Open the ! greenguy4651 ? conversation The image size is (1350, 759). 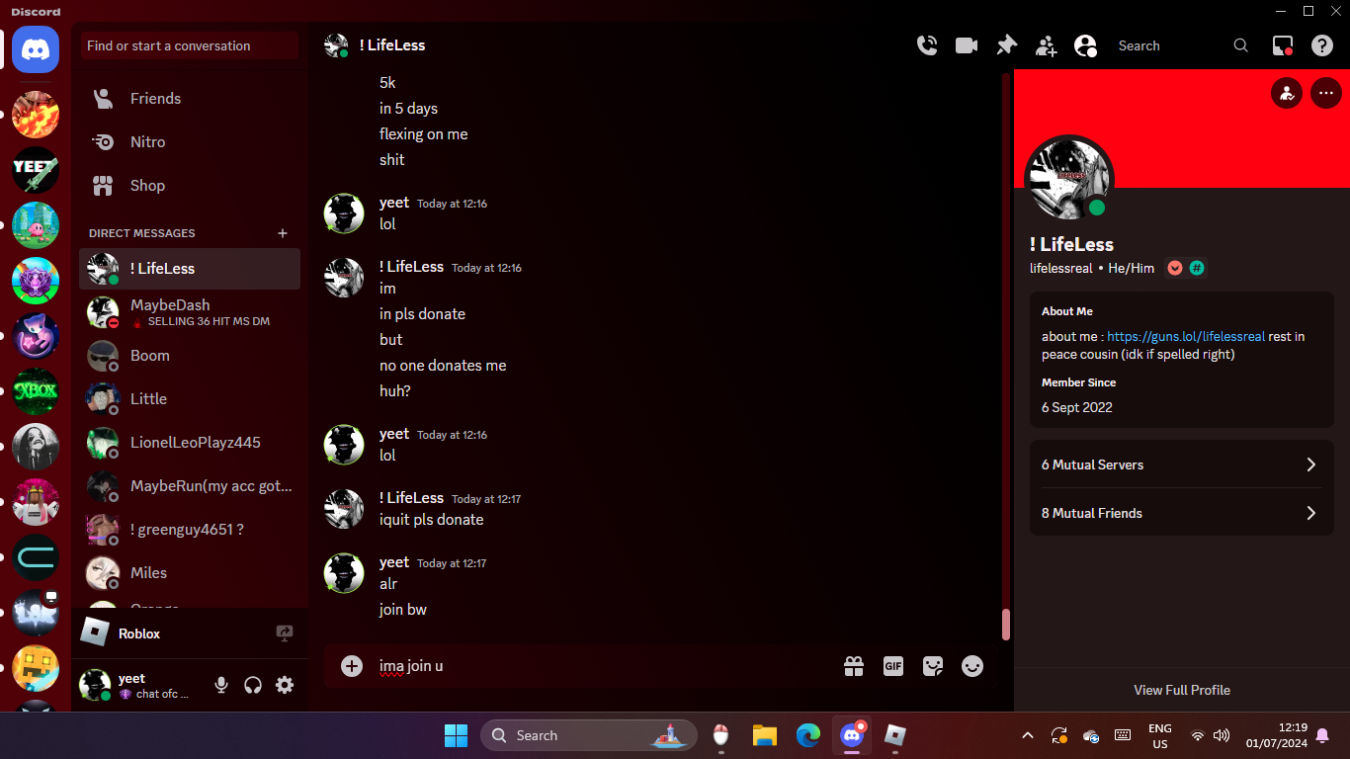(190, 530)
